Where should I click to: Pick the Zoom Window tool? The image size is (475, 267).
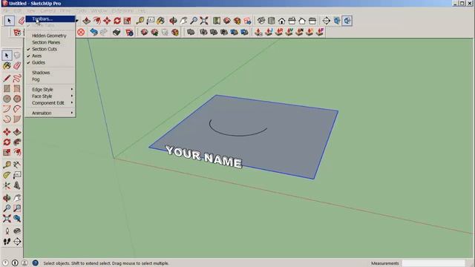(x=17, y=208)
